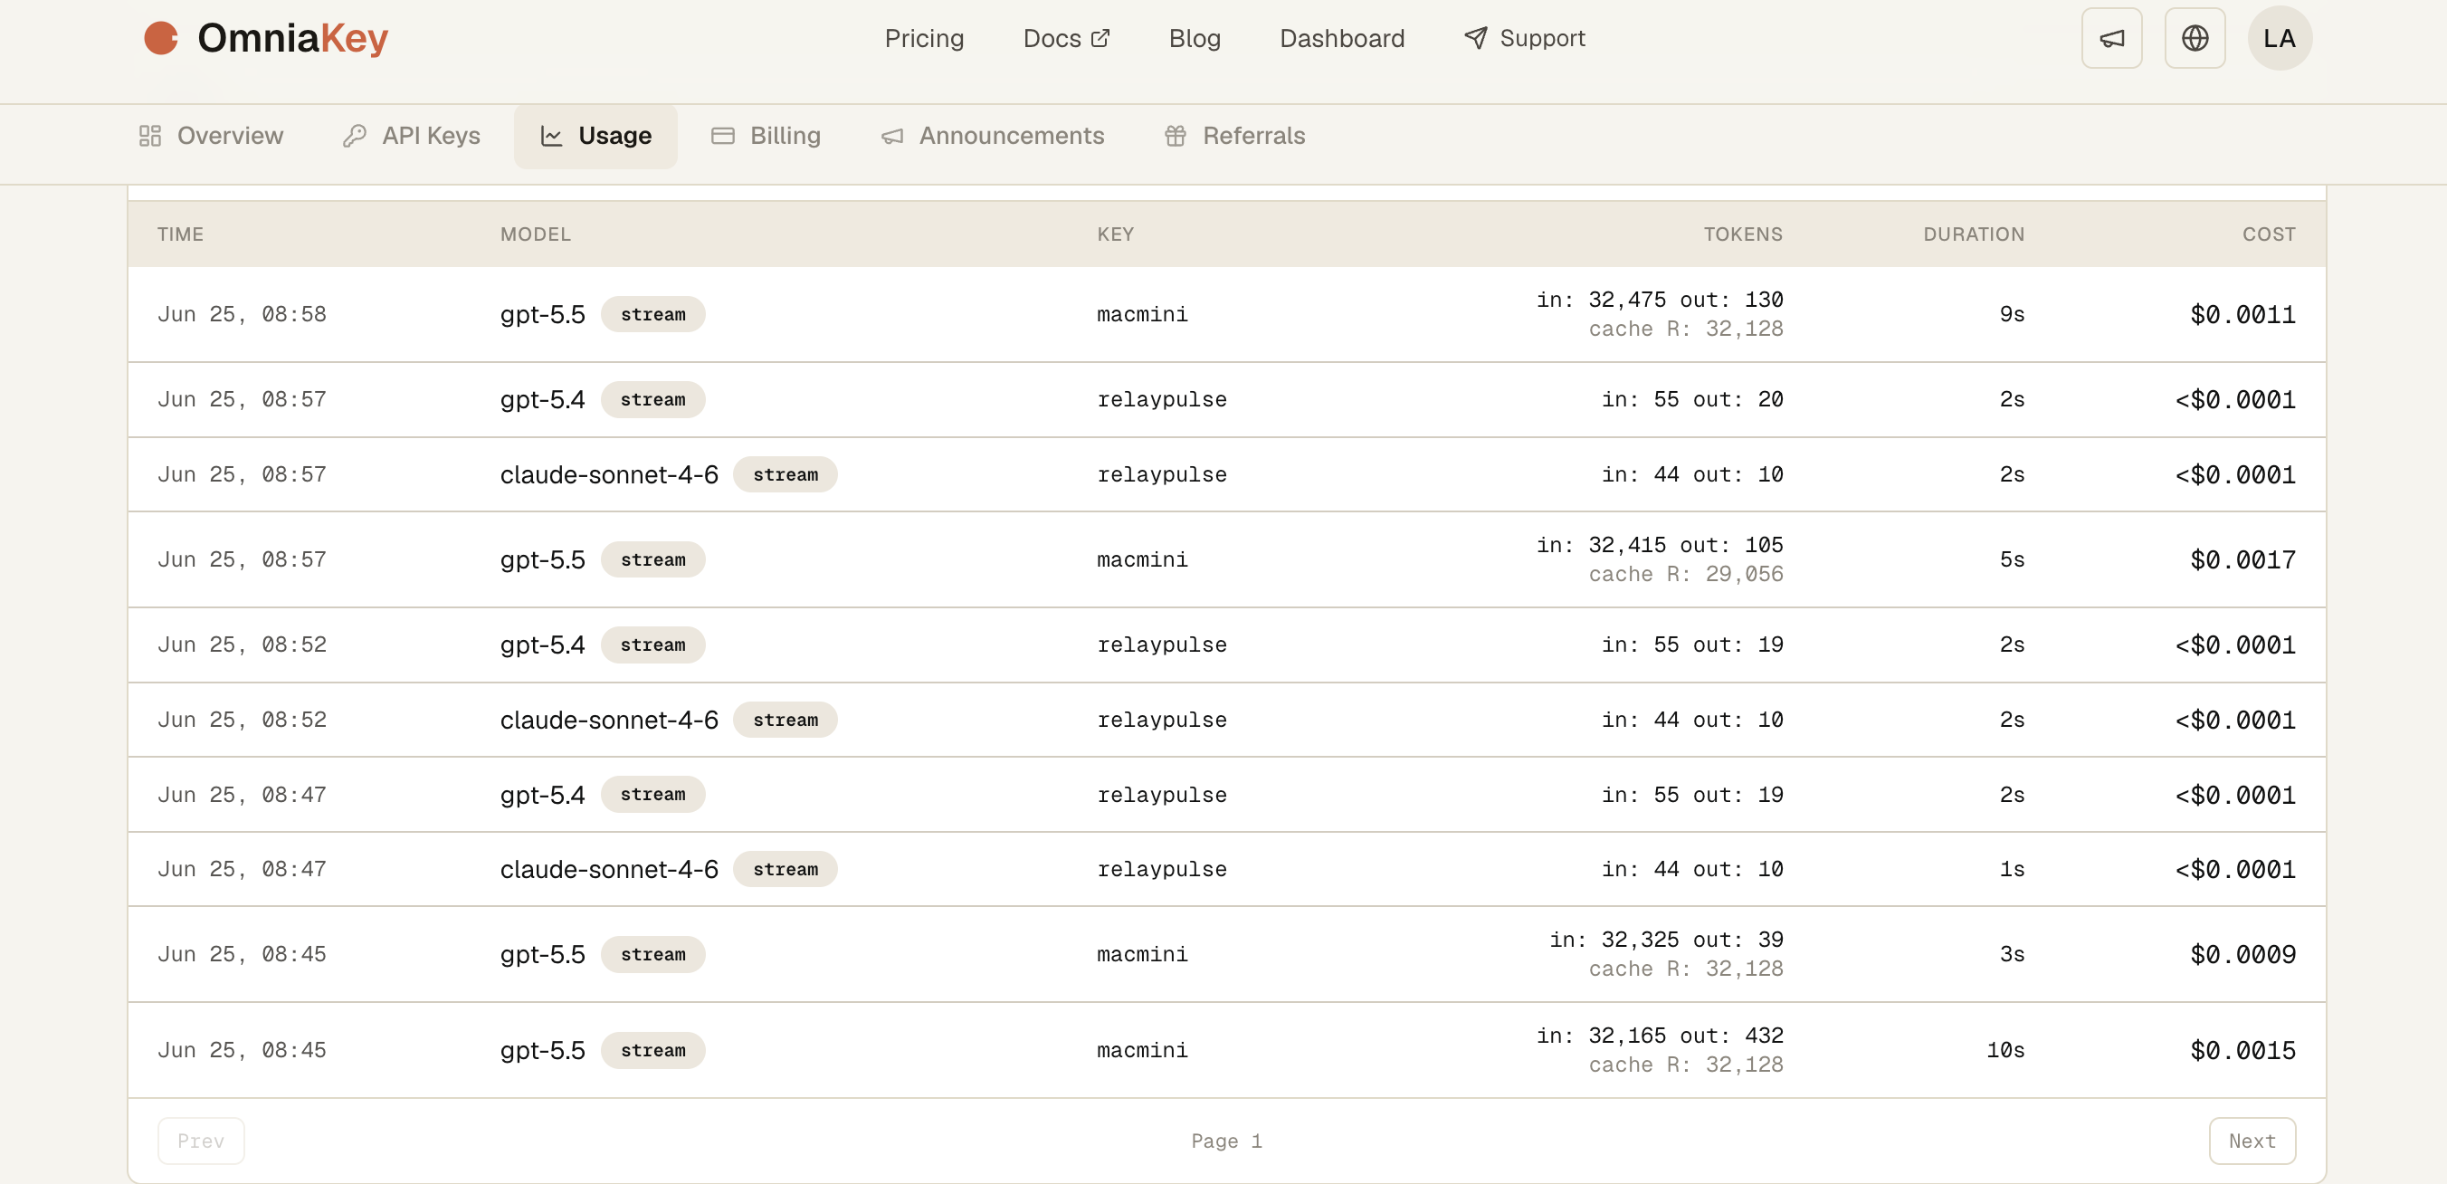Click 'in: 55 out: 20' token count

(1691, 399)
